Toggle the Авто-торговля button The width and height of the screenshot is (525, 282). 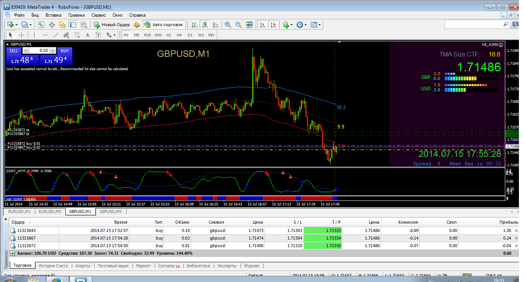point(164,25)
